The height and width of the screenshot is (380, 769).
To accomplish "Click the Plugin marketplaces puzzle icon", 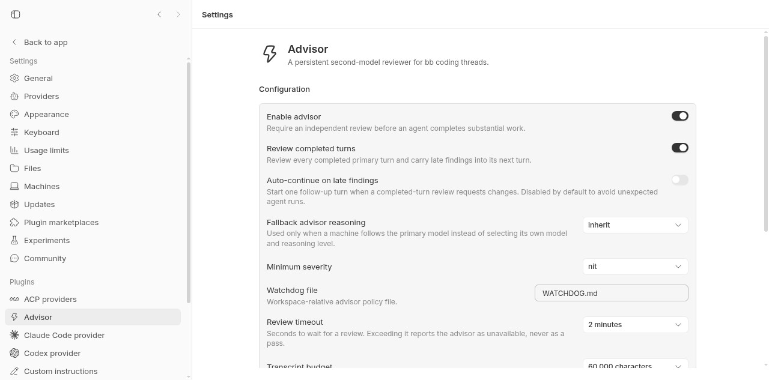I will 14,222.
